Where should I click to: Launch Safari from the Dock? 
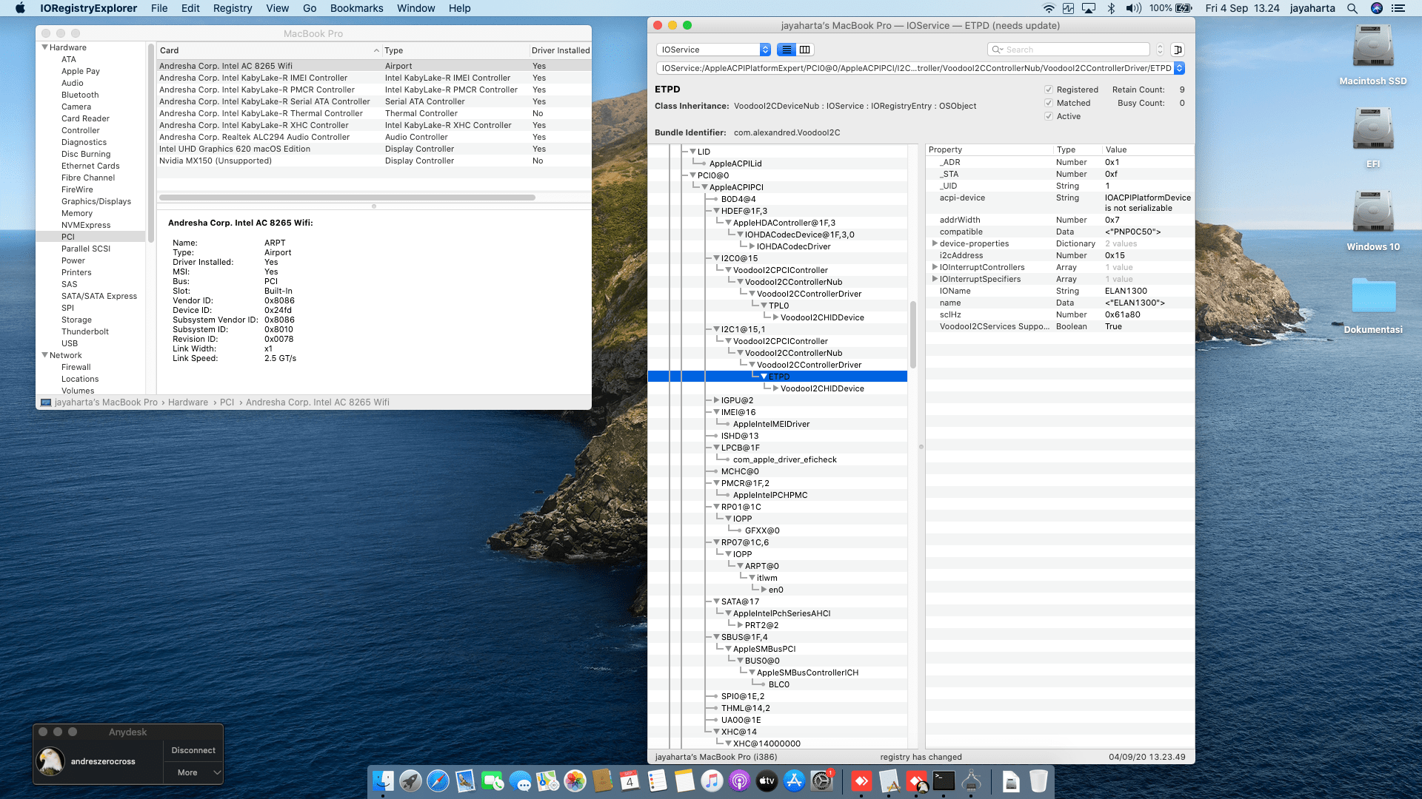[x=438, y=781]
